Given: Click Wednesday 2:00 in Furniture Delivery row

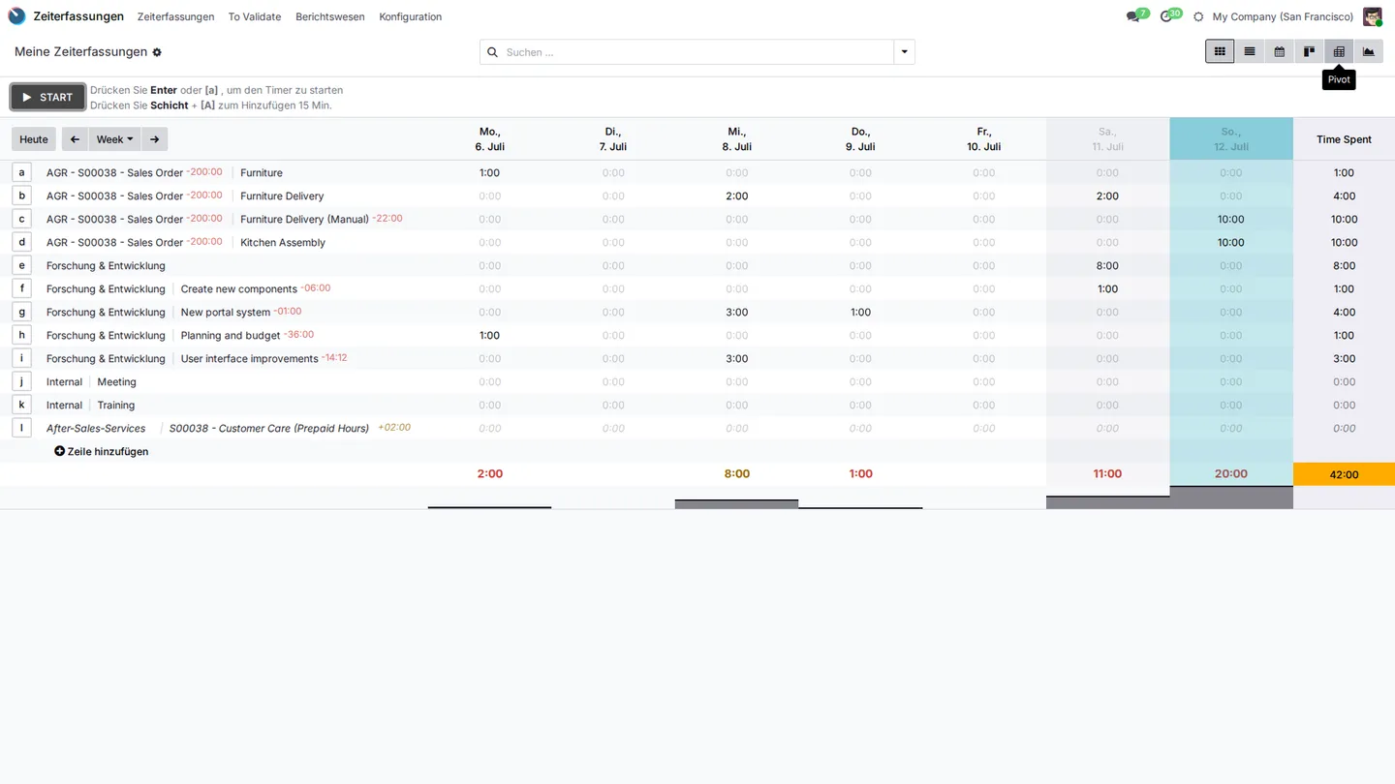Looking at the screenshot, I should pos(737,196).
